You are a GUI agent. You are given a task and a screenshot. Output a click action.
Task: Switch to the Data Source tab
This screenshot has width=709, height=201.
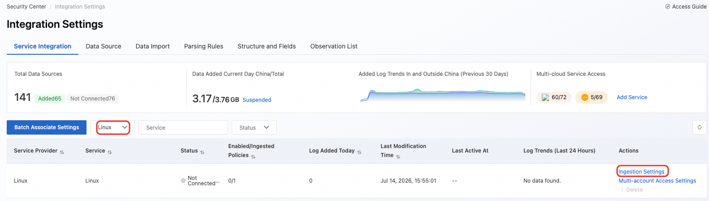click(x=104, y=46)
